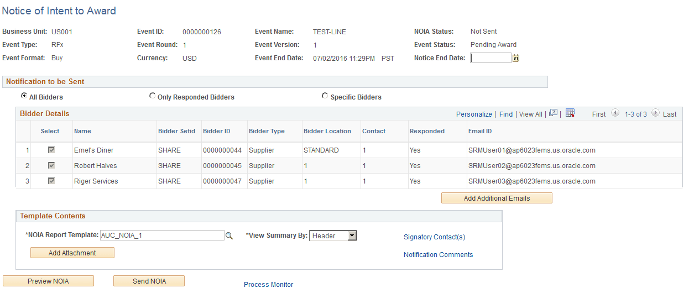Choose the Only Responded Bidders option
Viewport: 694px width, 293px height.
[153, 96]
